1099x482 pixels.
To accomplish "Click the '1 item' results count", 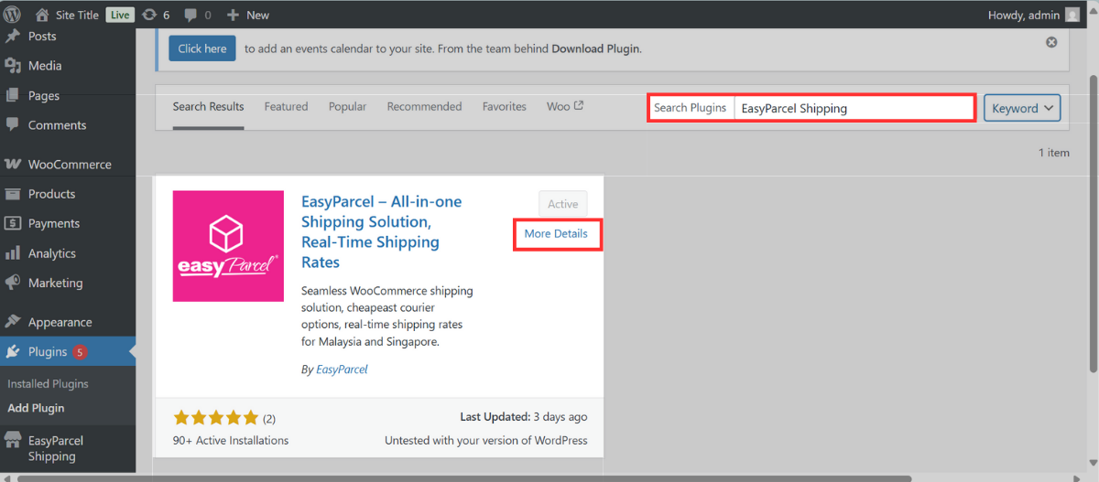I will [1053, 153].
